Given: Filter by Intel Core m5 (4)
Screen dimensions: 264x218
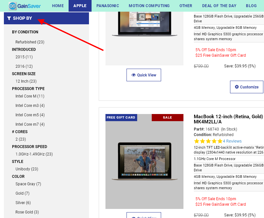Looking at the screenshot, I should 30,115.
